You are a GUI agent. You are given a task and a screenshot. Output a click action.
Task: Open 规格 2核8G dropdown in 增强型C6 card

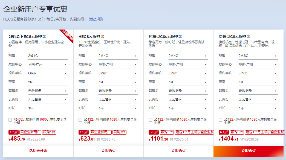[x=258, y=56]
